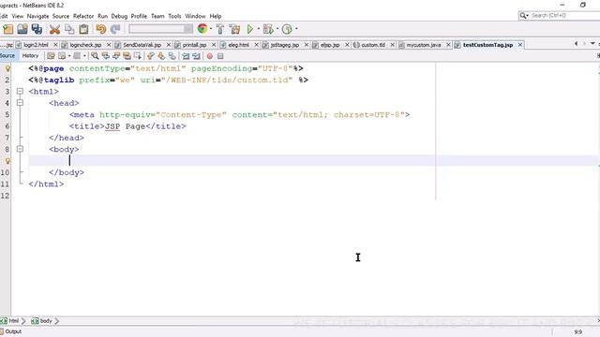The width and height of the screenshot is (600, 337).
Task: Switch to the eljsp.jsp tab
Action: tap(330, 45)
